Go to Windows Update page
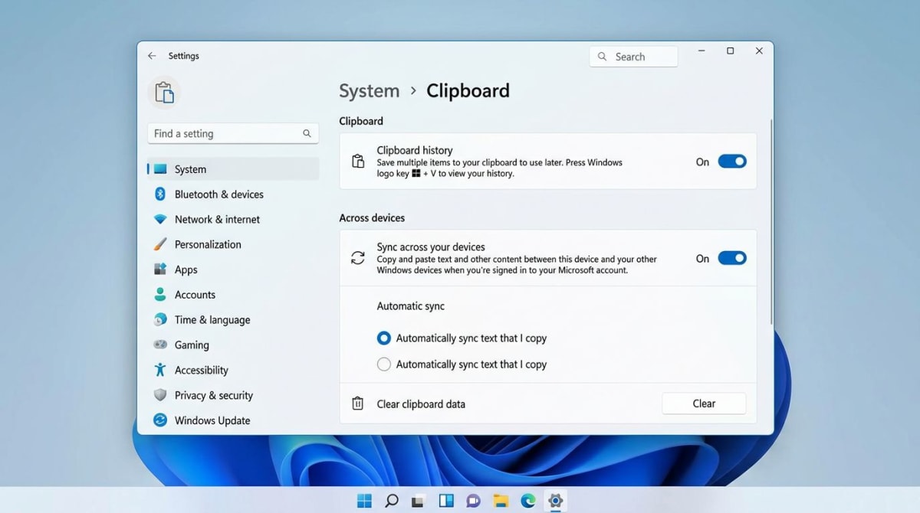This screenshot has width=920, height=513. [233, 420]
